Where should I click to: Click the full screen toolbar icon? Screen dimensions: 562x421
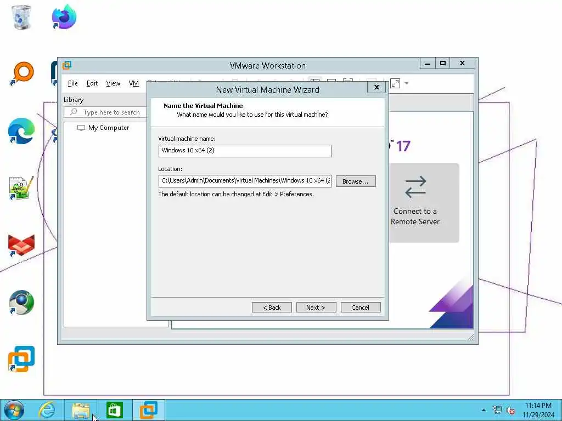(x=395, y=83)
